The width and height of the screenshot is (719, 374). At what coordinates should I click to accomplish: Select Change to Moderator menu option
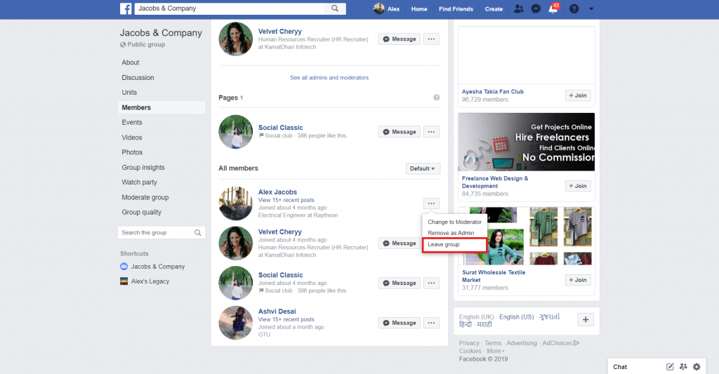coord(454,222)
